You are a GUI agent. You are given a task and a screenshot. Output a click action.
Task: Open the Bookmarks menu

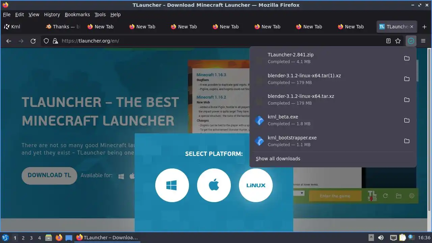(x=77, y=15)
